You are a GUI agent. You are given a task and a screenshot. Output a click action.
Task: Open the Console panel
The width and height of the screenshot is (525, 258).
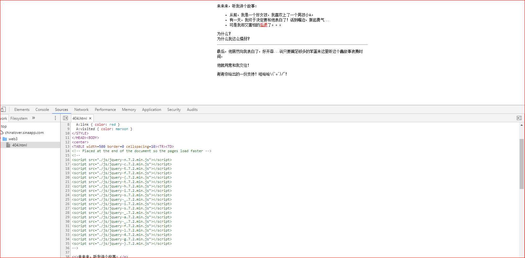42,110
